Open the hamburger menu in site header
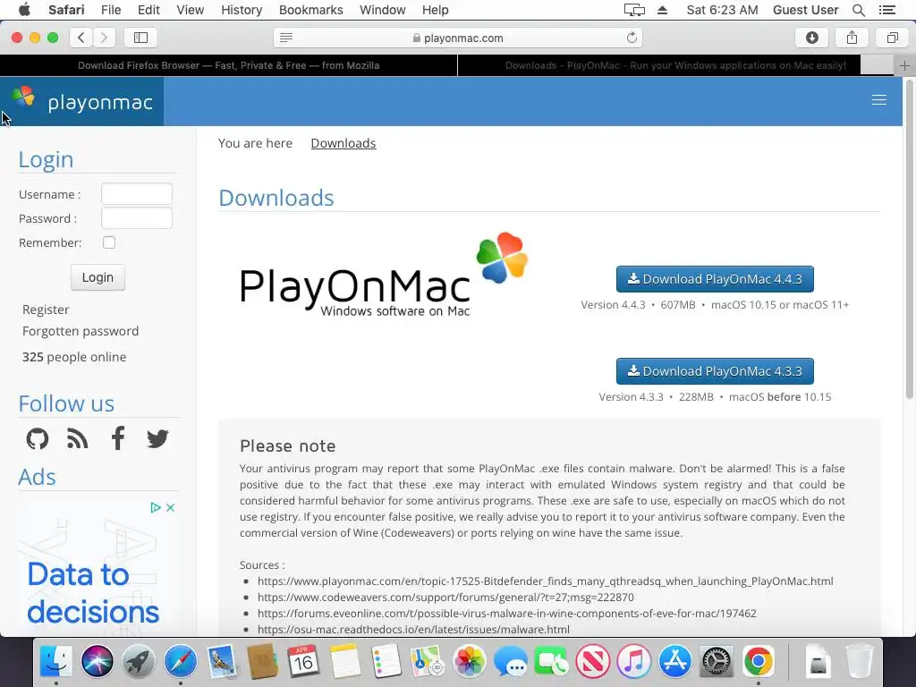This screenshot has width=916, height=687. [x=878, y=100]
